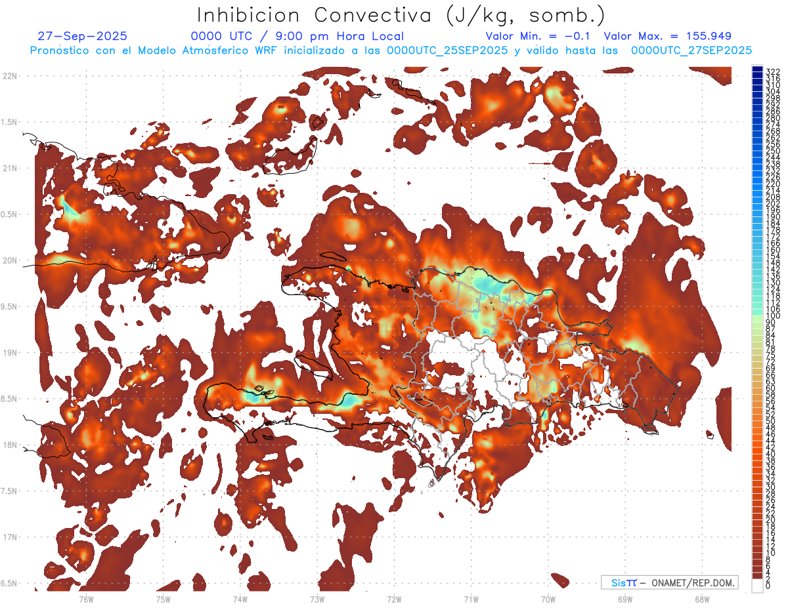Pick the bright blue swatch near 202 on colorbar

(x=758, y=203)
